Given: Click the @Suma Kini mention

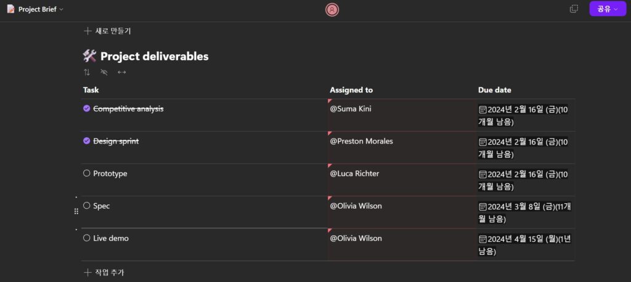Looking at the screenshot, I should pos(351,109).
